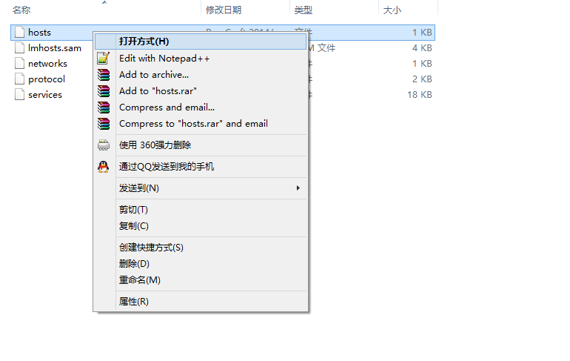This screenshot has height=361, width=570.
Task: Click the networks file icon
Action: click(x=20, y=64)
